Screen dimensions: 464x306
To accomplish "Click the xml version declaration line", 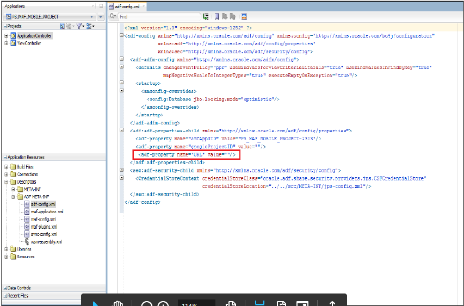I will tap(188, 28).
